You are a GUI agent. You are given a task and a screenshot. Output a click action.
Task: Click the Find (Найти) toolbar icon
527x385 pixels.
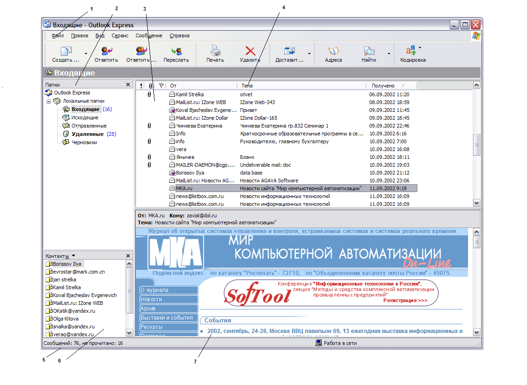click(369, 51)
